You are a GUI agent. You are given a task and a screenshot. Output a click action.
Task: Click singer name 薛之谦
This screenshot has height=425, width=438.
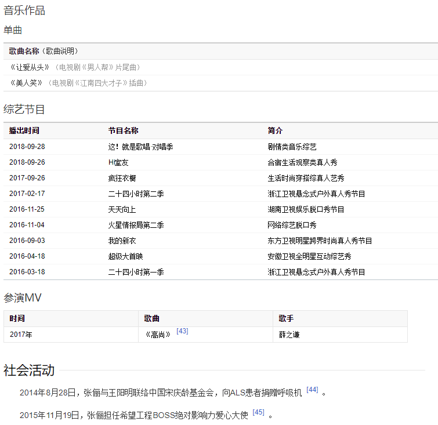(289, 335)
